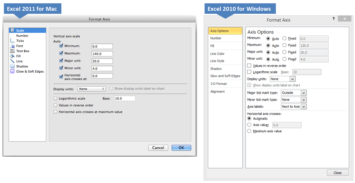Click the Ticks icon in Mac sidebar
Screen dimensions: 355x183
pos(12,41)
